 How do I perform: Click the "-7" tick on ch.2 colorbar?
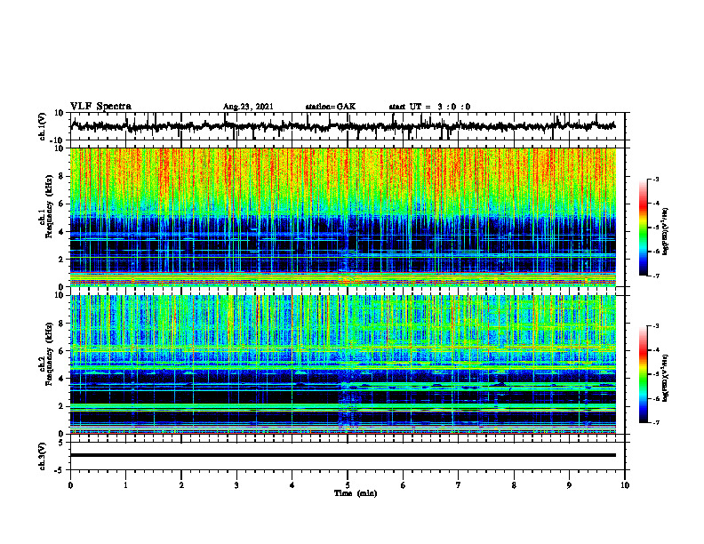click(x=656, y=422)
